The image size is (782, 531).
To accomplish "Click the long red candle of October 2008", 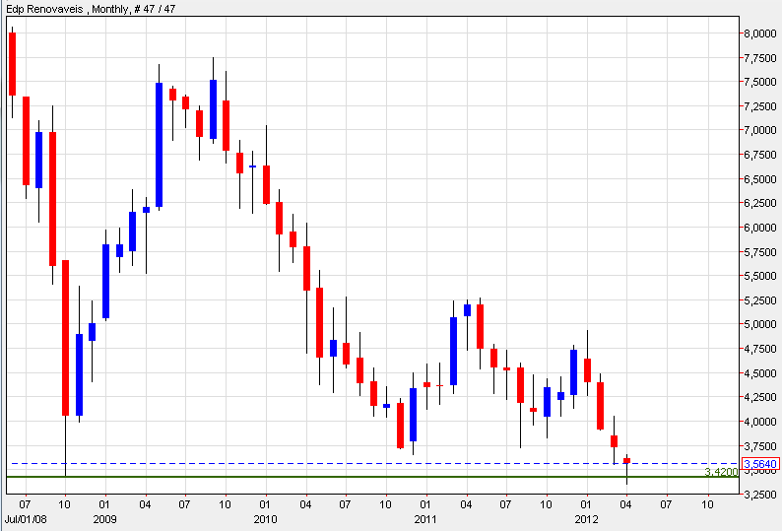I will click(65, 338).
